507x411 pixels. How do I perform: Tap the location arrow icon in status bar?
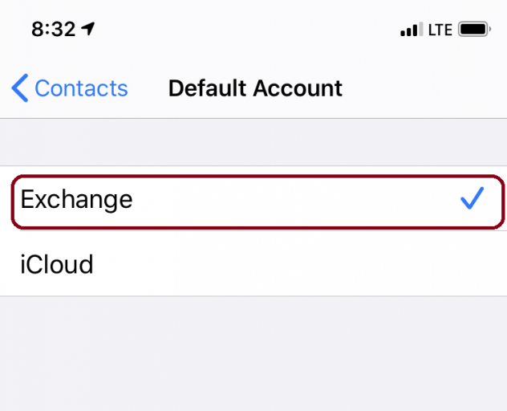87,29
